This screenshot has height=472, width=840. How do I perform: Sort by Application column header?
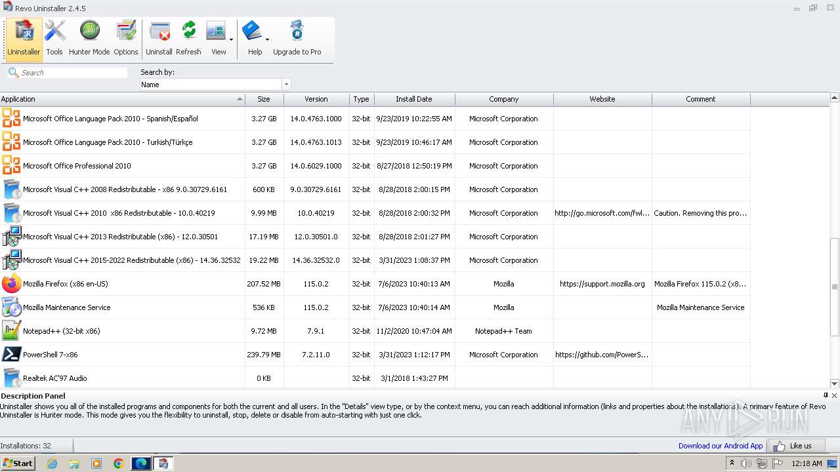(122, 99)
